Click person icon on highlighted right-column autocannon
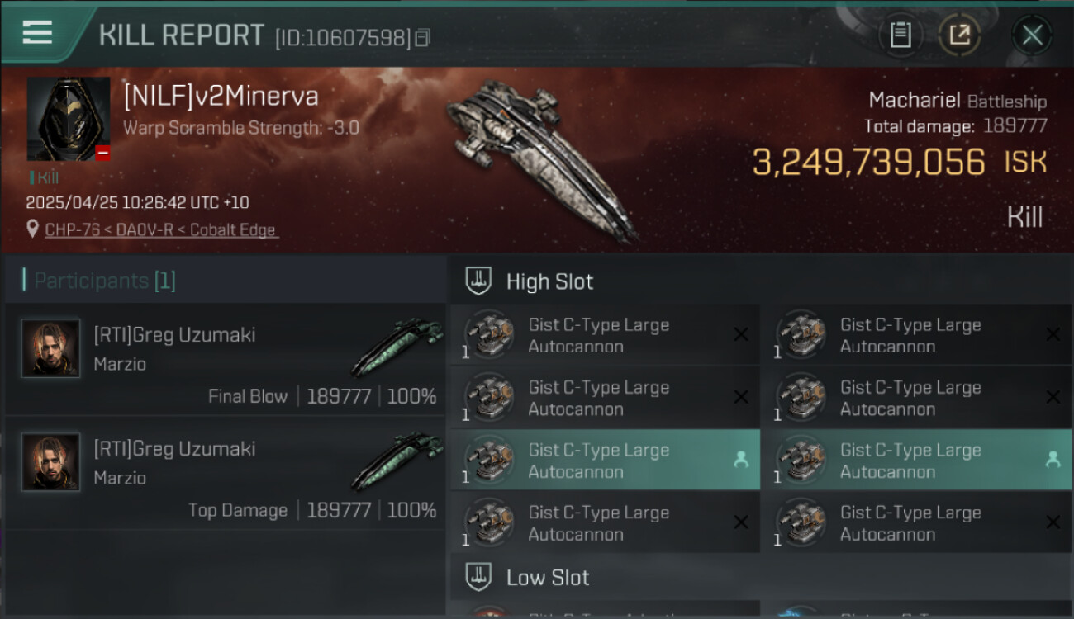1074x619 pixels. point(1053,460)
